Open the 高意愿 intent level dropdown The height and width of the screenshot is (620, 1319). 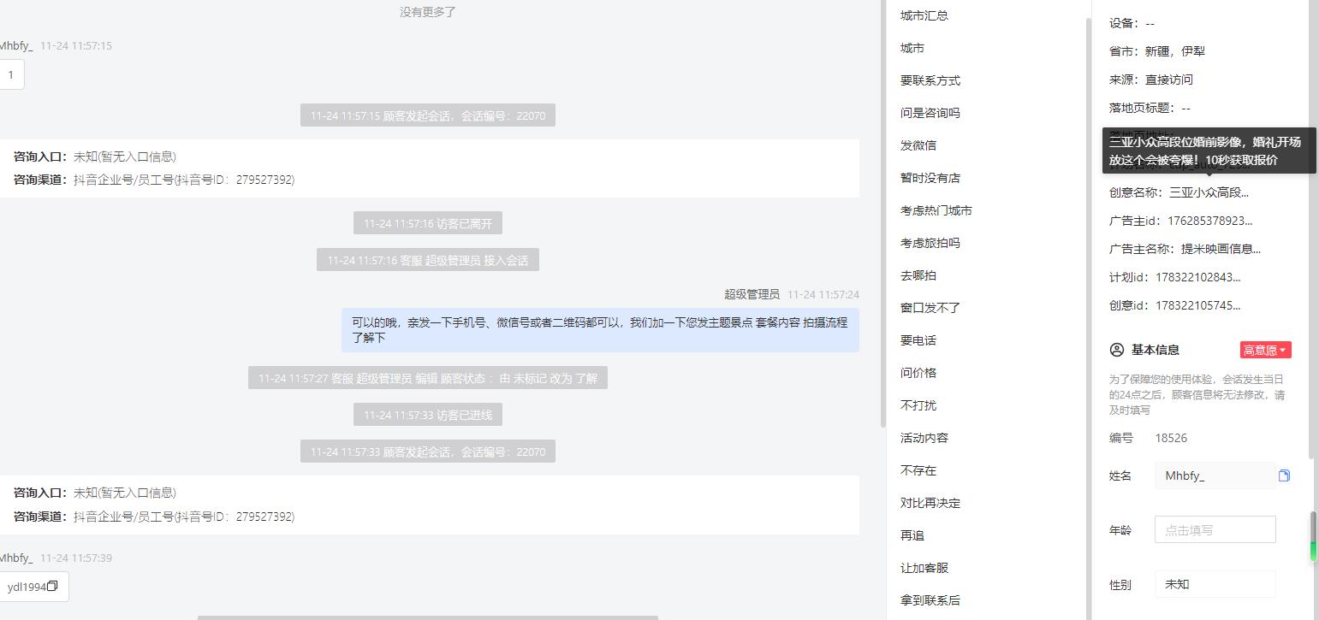coord(1265,350)
